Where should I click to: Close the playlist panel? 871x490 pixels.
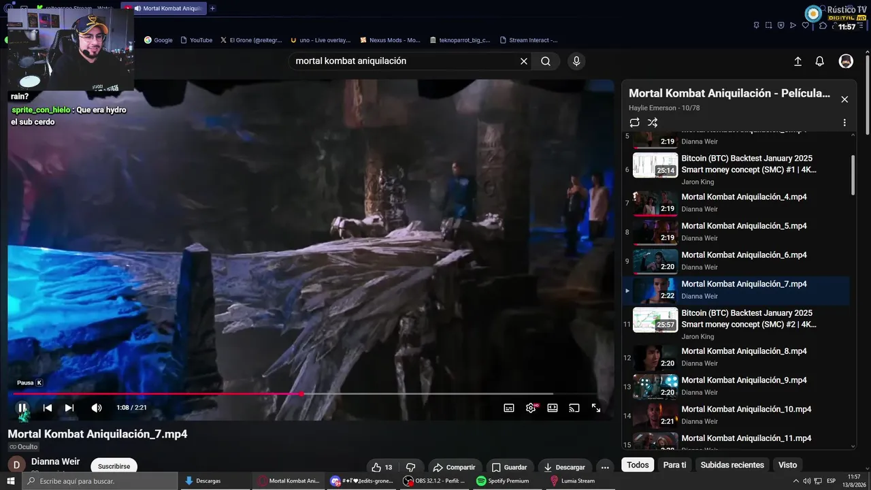(844, 99)
